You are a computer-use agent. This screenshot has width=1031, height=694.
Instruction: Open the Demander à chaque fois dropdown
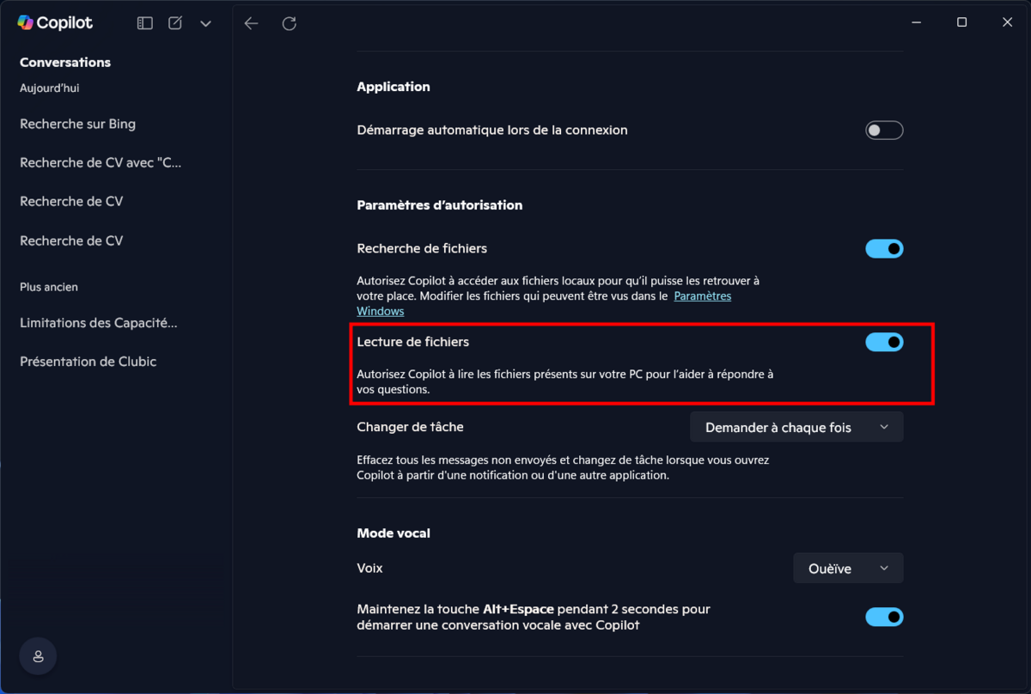click(796, 427)
